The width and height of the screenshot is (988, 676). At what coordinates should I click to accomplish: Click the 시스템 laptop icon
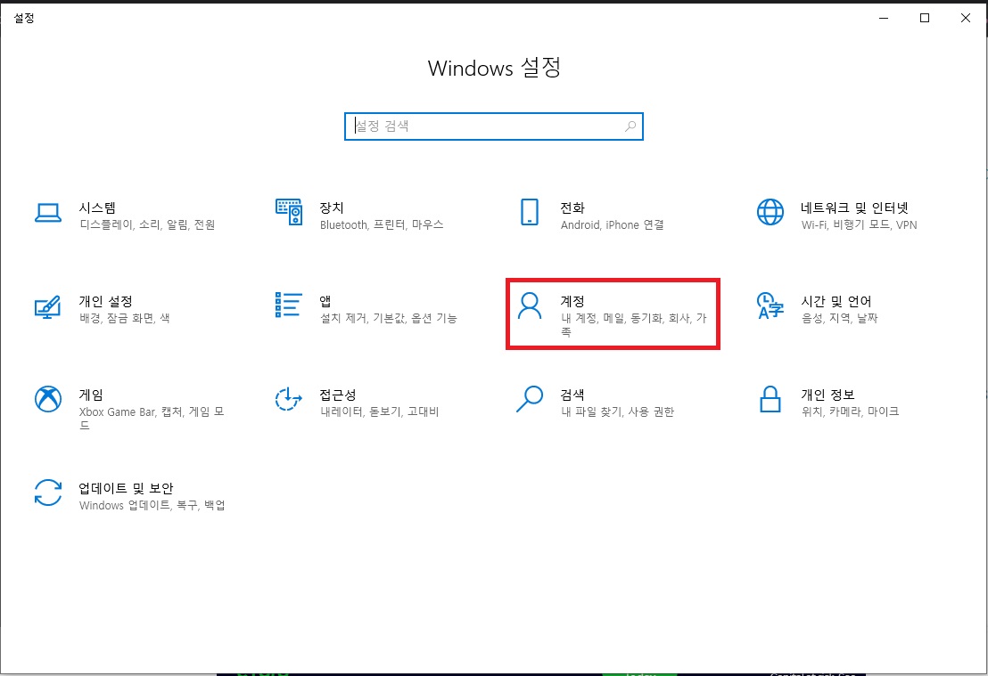click(x=48, y=213)
